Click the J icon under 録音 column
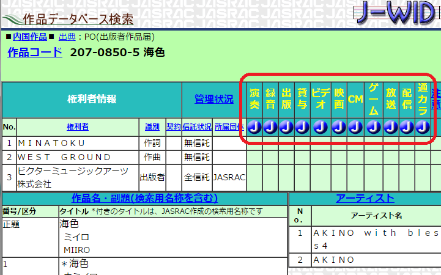Viewport: 441px width, 275px height. 270,127
